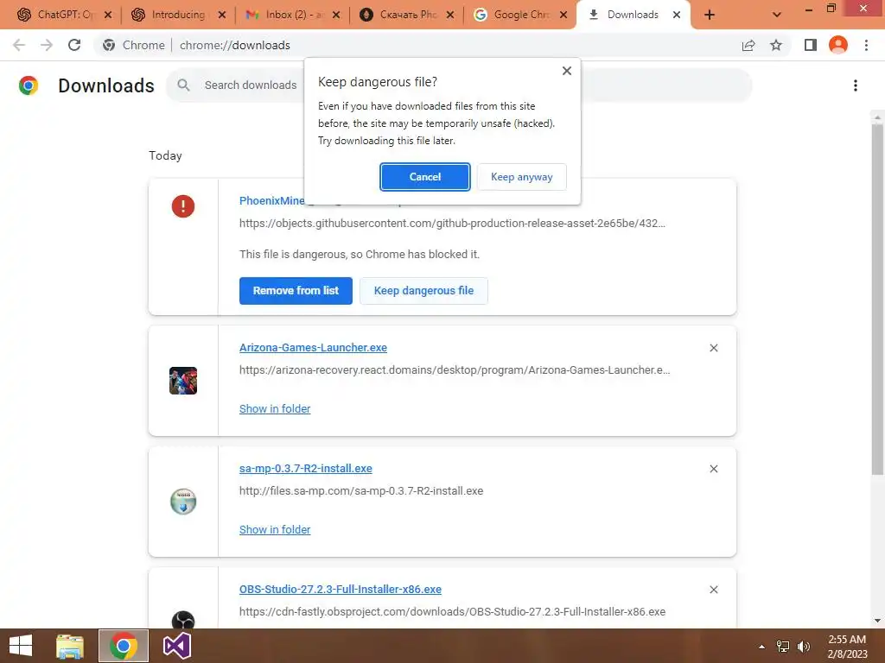The height and width of the screenshot is (663, 885).
Task: Click the Chrome taskbar icon
Action: tap(123, 646)
